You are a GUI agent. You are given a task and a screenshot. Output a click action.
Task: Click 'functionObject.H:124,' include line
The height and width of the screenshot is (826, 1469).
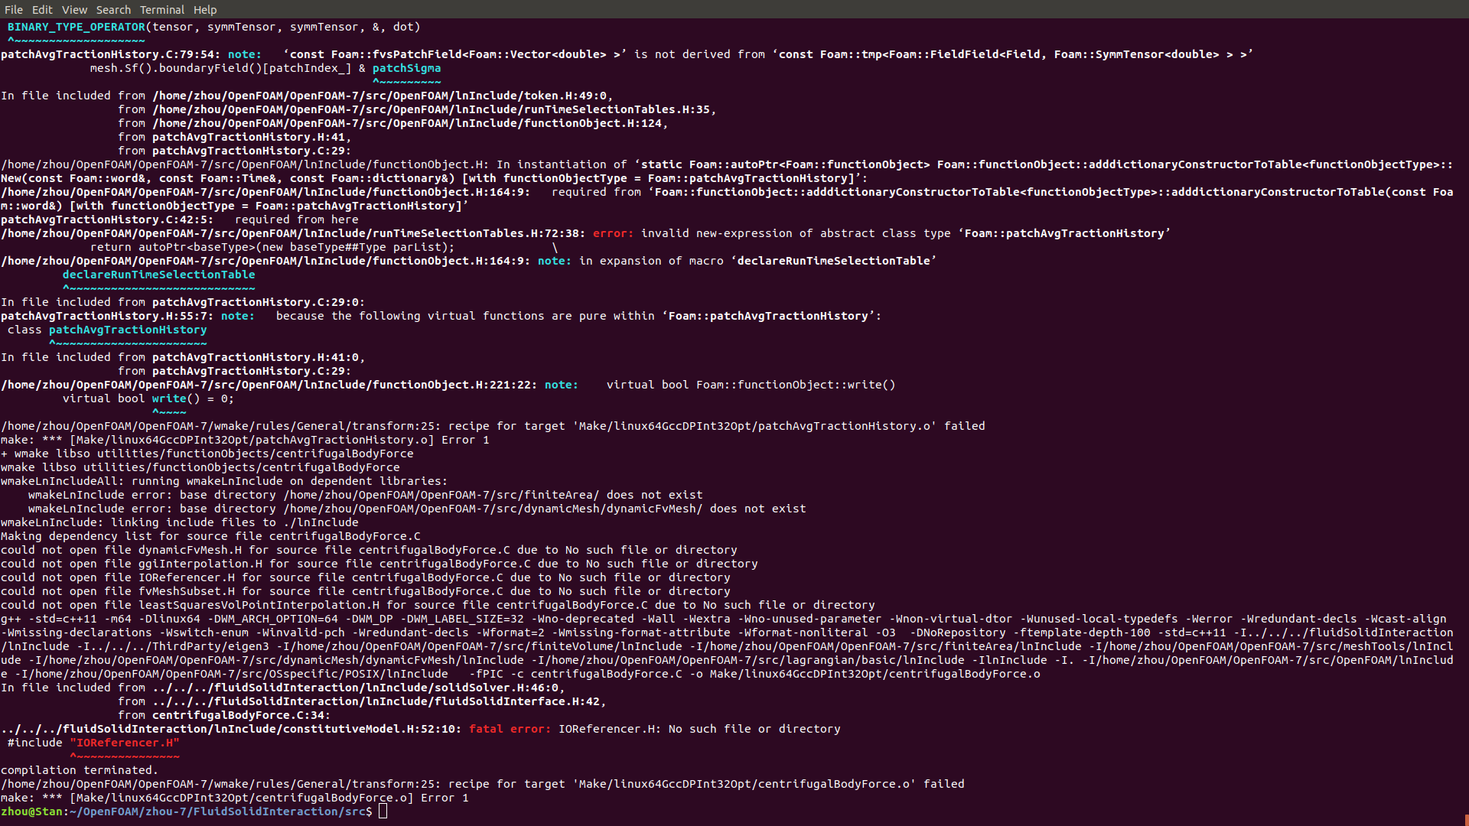[393, 123]
